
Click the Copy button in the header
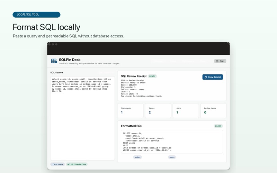pyautogui.click(x=220, y=61)
